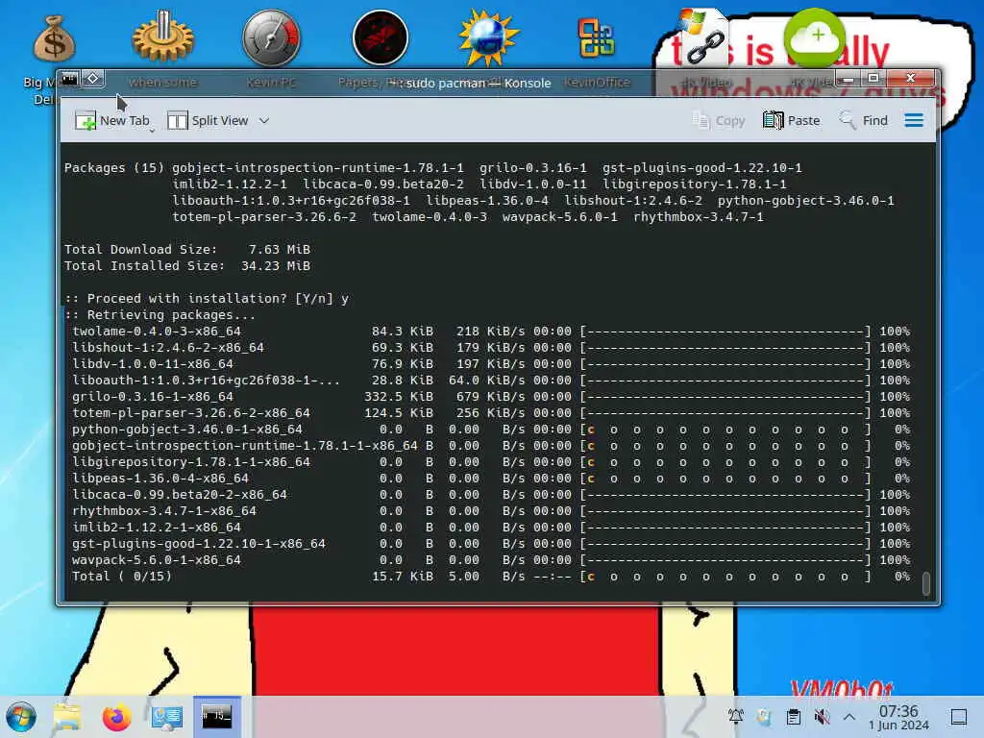The width and height of the screenshot is (984, 738).
Task: Click the Konsole window menu icon in title bar
Action: tap(69, 79)
